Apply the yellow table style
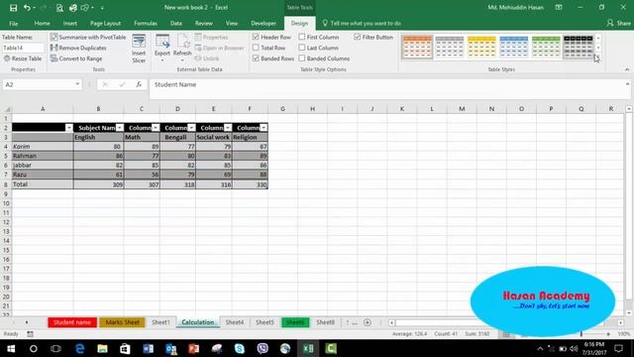This screenshot has height=357, width=634. pos(481,47)
